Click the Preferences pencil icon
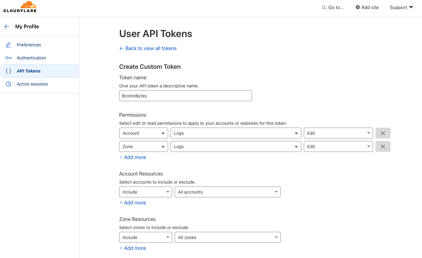 click(8, 45)
